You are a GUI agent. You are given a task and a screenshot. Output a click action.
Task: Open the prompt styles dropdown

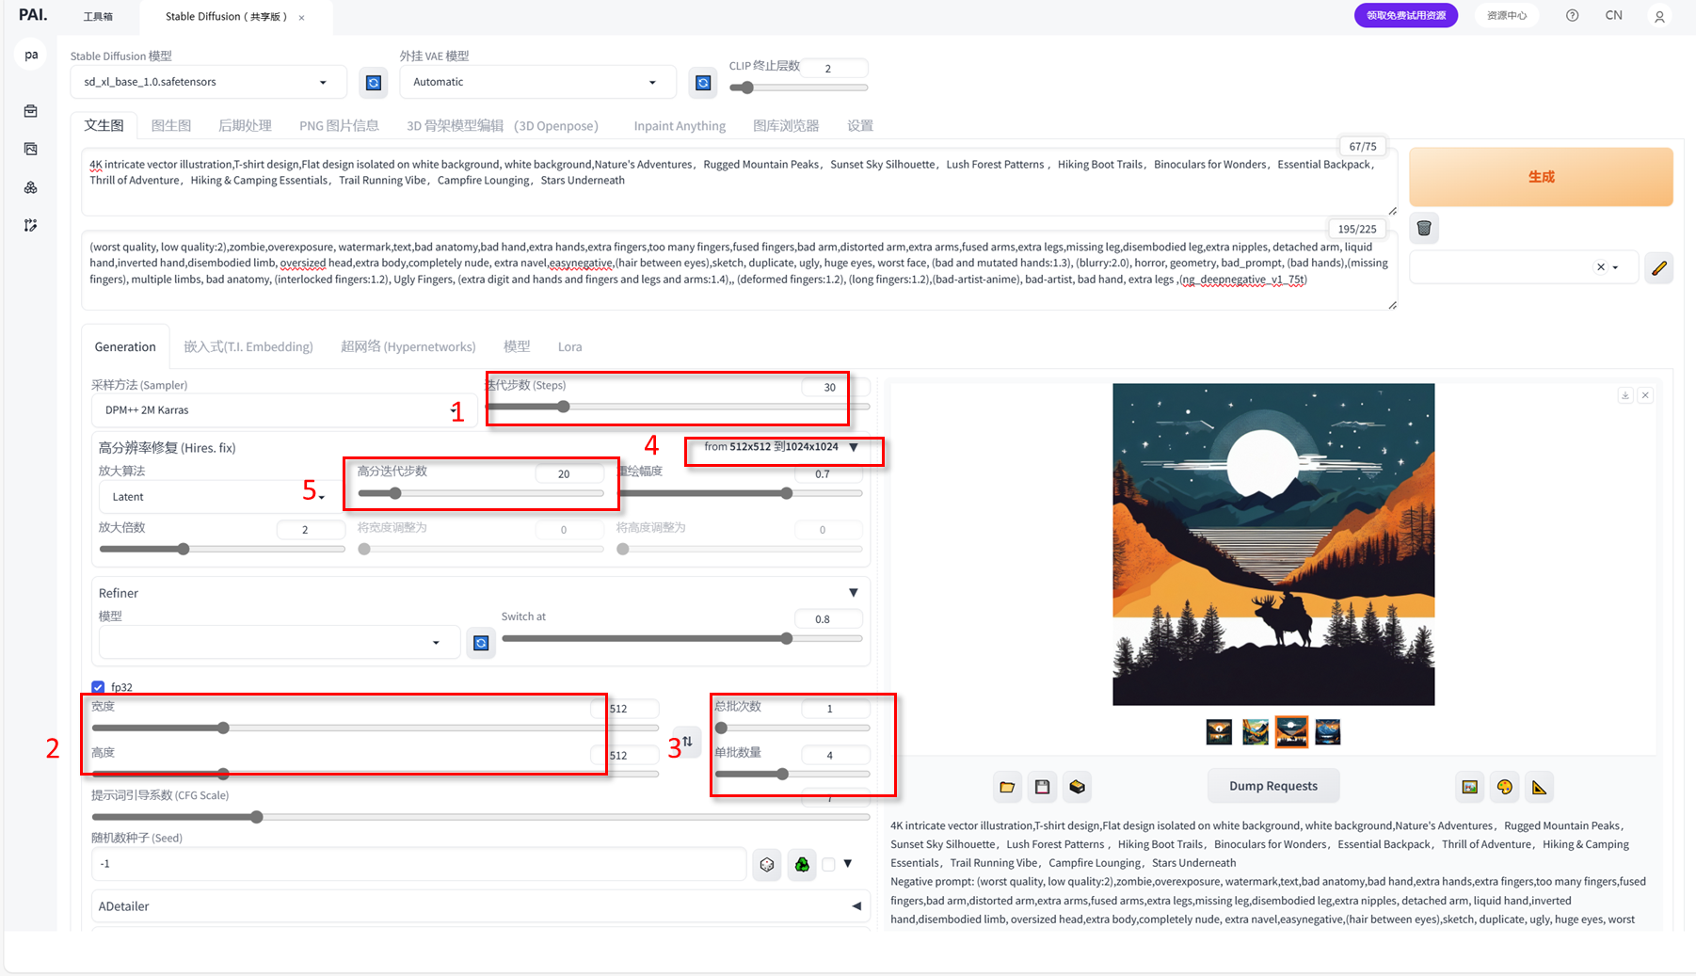pos(1524,267)
